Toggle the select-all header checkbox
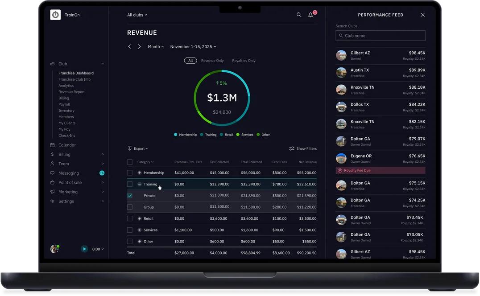The height and width of the screenshot is (296, 480). click(130, 162)
